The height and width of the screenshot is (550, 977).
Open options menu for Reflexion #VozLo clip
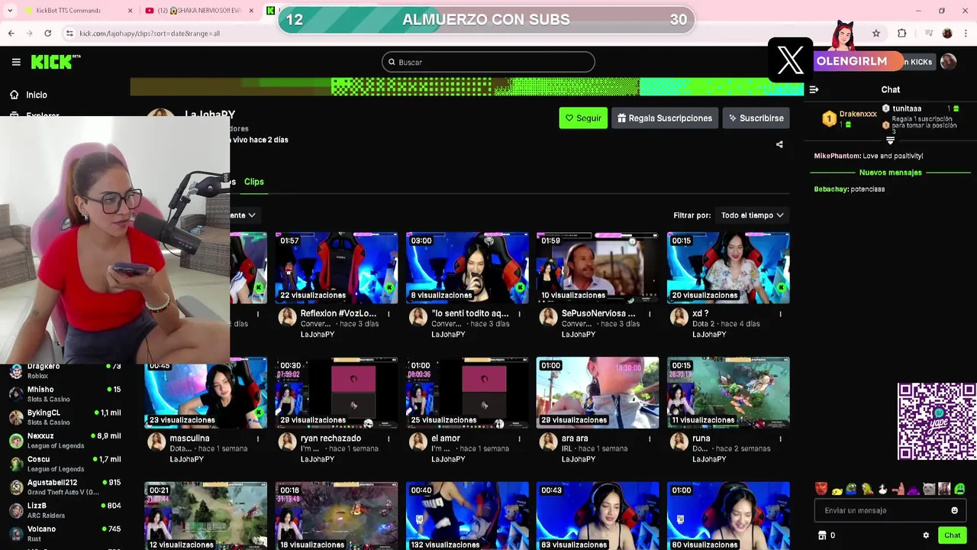(x=389, y=314)
